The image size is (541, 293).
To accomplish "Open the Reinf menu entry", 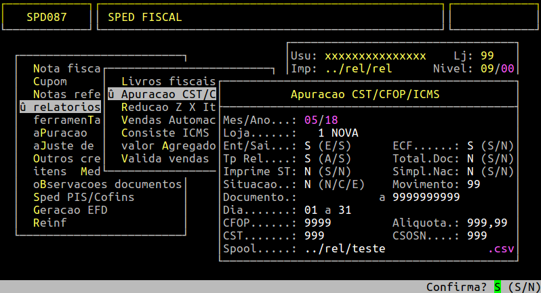I will click(49, 223).
